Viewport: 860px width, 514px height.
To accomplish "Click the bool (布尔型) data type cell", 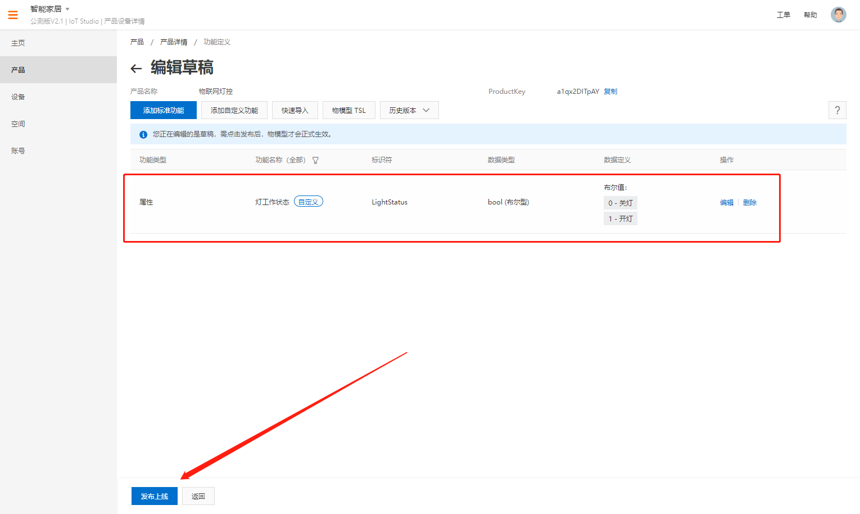I will 508,202.
